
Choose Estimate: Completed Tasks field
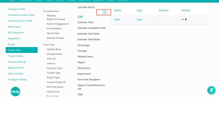[x=92, y=28]
